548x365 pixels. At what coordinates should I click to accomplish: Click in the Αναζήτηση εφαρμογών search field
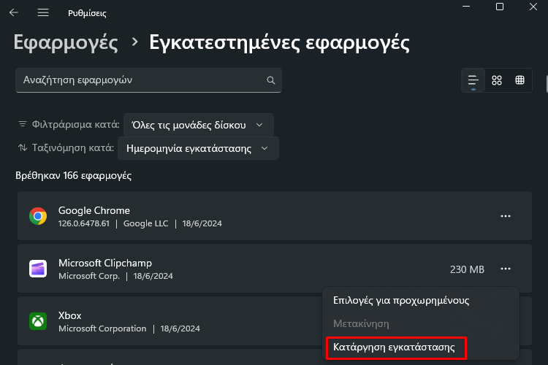tap(148, 80)
